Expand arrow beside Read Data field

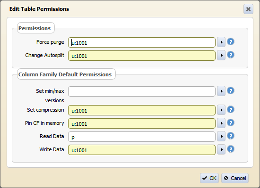pos(221,136)
